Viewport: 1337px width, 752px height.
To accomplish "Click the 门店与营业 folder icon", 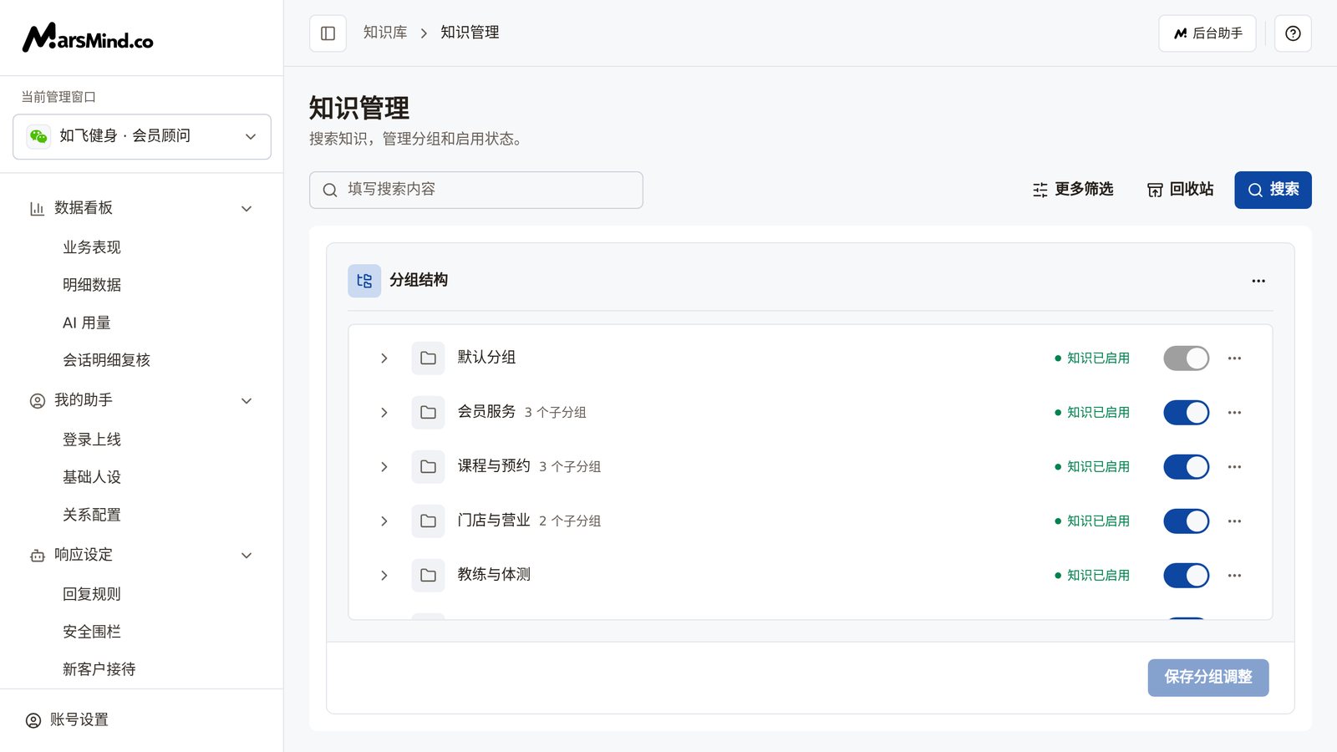I will 428,521.
